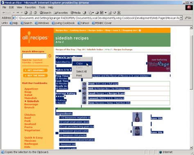194x155 pixels.
Task: Open the Search toolbar button
Action: [45, 13]
